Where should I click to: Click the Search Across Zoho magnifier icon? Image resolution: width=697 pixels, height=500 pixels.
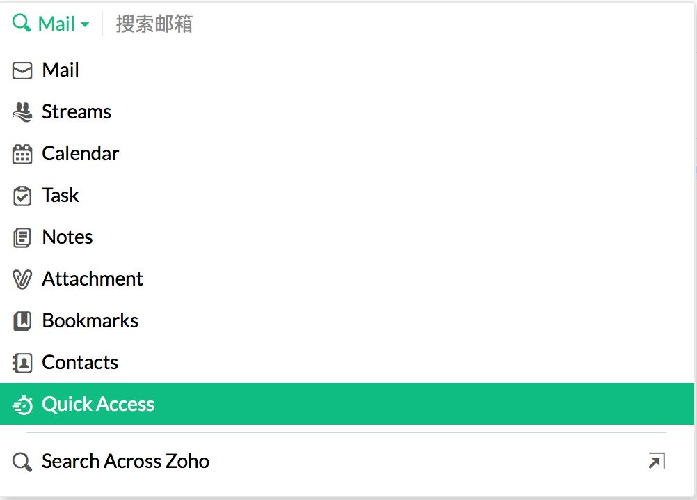[x=22, y=462]
